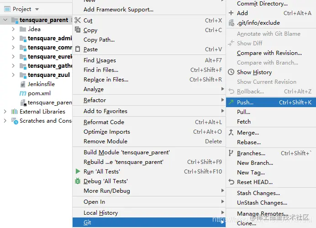Image resolution: width=316 pixels, height=228 pixels.
Task: Open the Refactor submenu arrow
Action: tap(222, 100)
